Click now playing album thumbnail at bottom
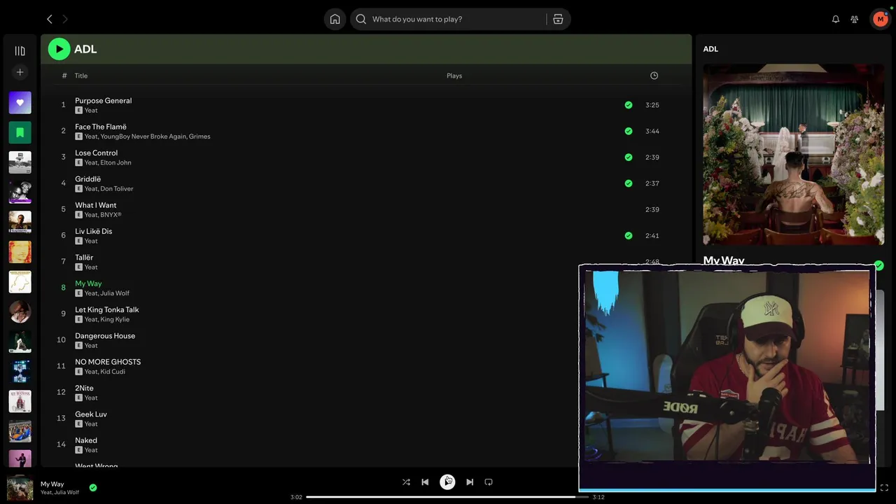This screenshot has width=896, height=504. 20,488
